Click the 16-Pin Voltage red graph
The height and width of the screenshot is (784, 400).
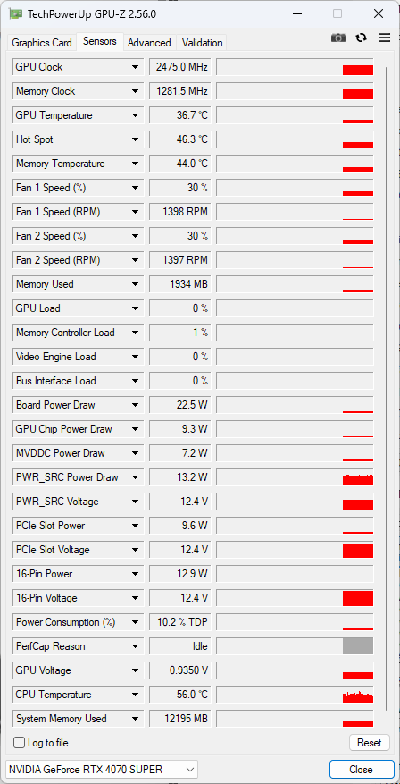tap(358, 598)
